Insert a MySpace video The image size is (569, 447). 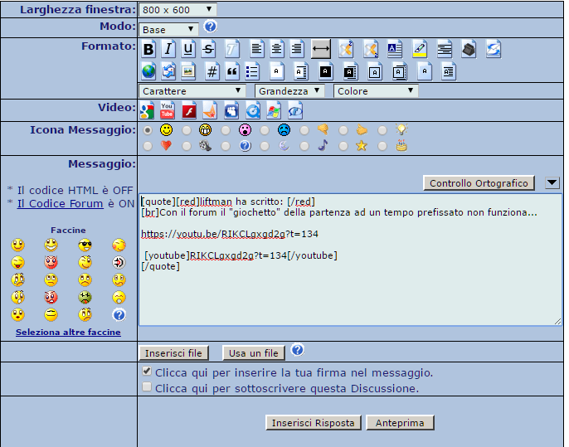(231, 110)
